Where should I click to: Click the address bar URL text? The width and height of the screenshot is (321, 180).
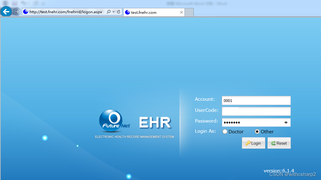click(x=66, y=12)
